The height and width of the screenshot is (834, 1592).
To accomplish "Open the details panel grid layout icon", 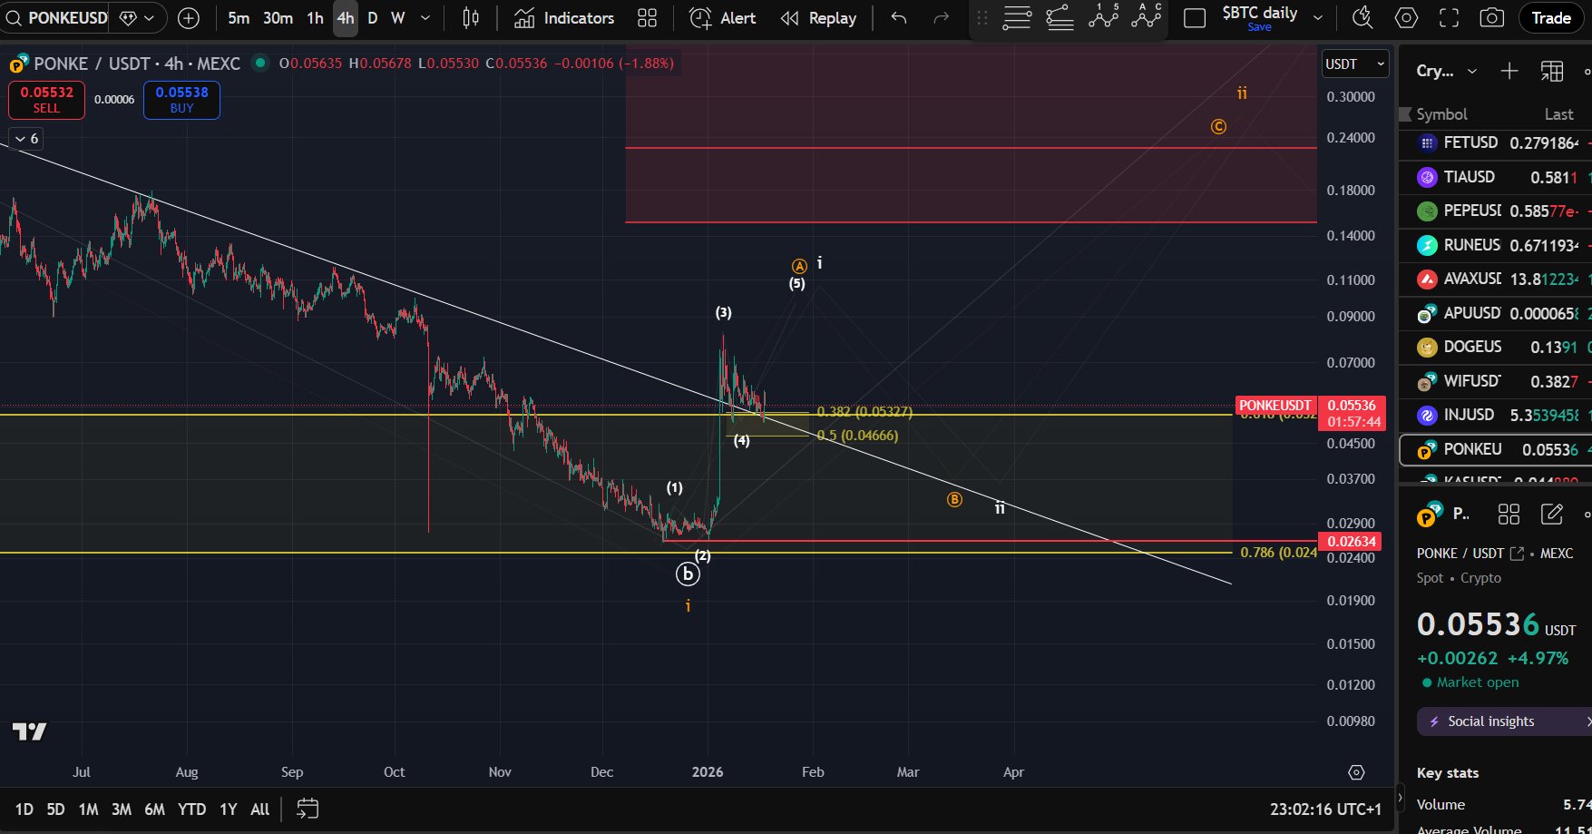I will pos(1509,515).
